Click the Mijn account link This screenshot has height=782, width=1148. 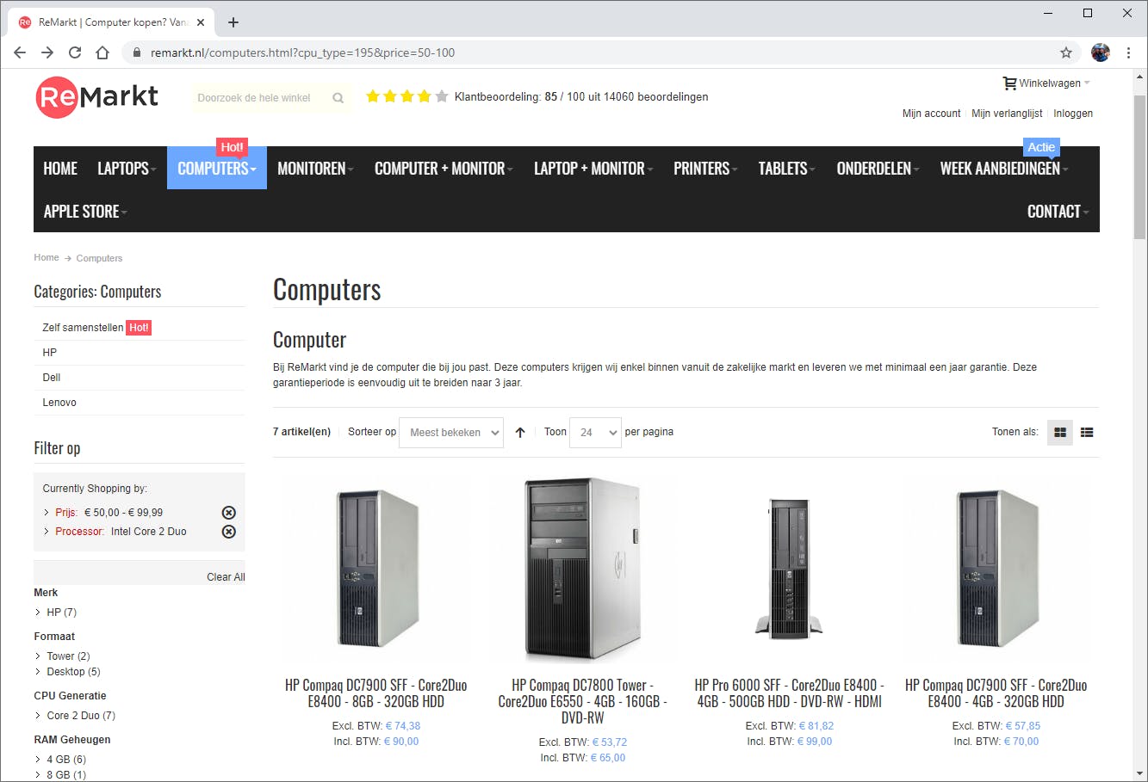(x=931, y=114)
